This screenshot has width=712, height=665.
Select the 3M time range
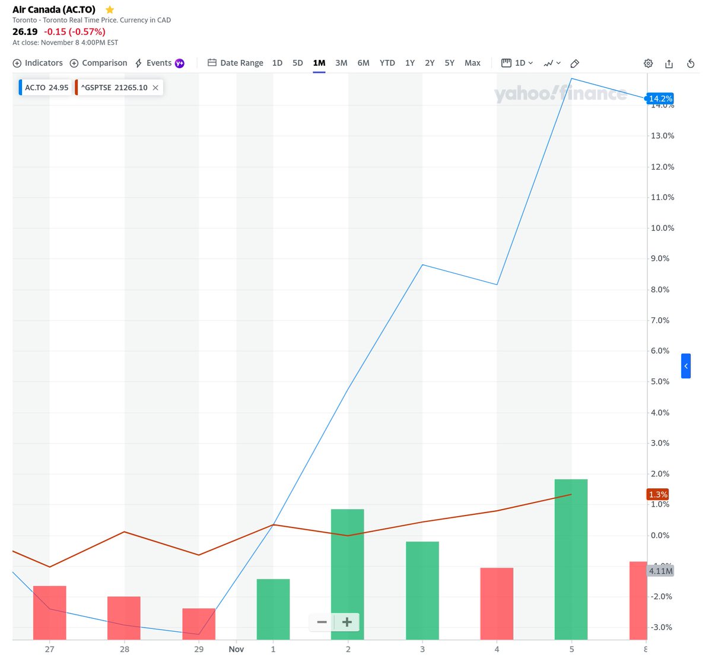[x=341, y=63]
